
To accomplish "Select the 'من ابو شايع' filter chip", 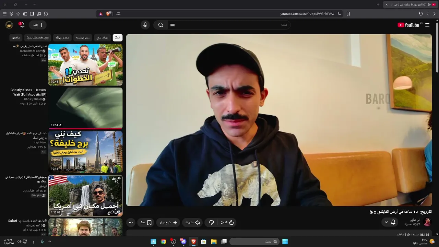I will (102, 37).
